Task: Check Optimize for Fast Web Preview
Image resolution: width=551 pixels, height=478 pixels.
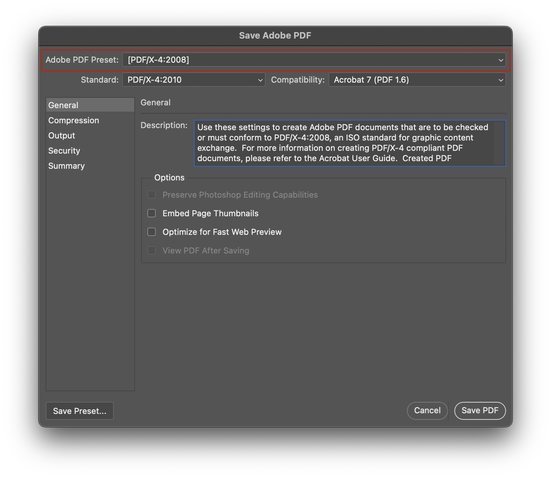Action: coord(152,232)
